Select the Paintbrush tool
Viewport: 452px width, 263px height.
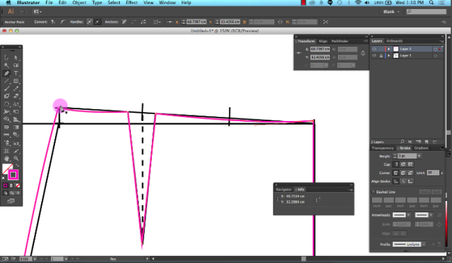(x=7, y=89)
